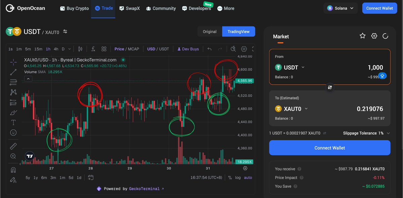
Task: Select the text annotation tool
Action: [13, 122]
